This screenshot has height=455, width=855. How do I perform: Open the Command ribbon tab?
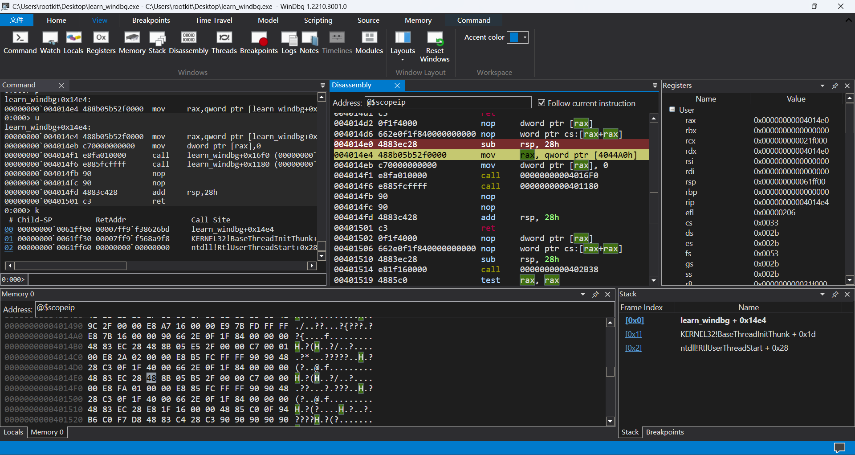[474, 20]
